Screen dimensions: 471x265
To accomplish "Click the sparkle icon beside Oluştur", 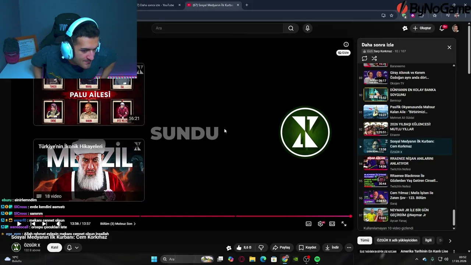I will point(405,28).
